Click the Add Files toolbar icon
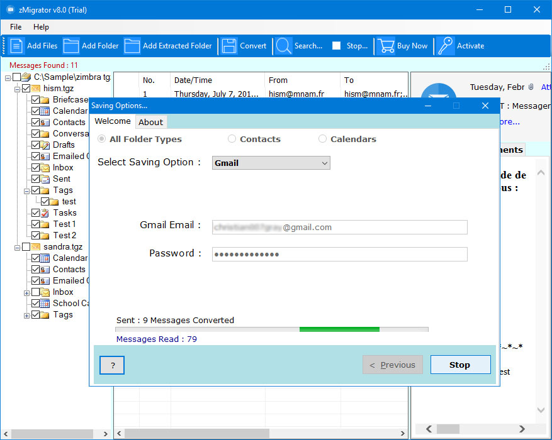The width and height of the screenshot is (552, 440). point(16,46)
